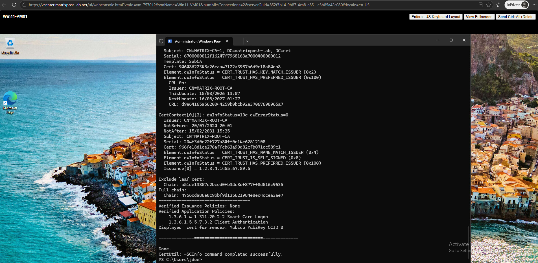This screenshot has width=538, height=263.
Task: Launch Microsoft Edge from the desktop shortcut
Action: (x=10, y=103)
